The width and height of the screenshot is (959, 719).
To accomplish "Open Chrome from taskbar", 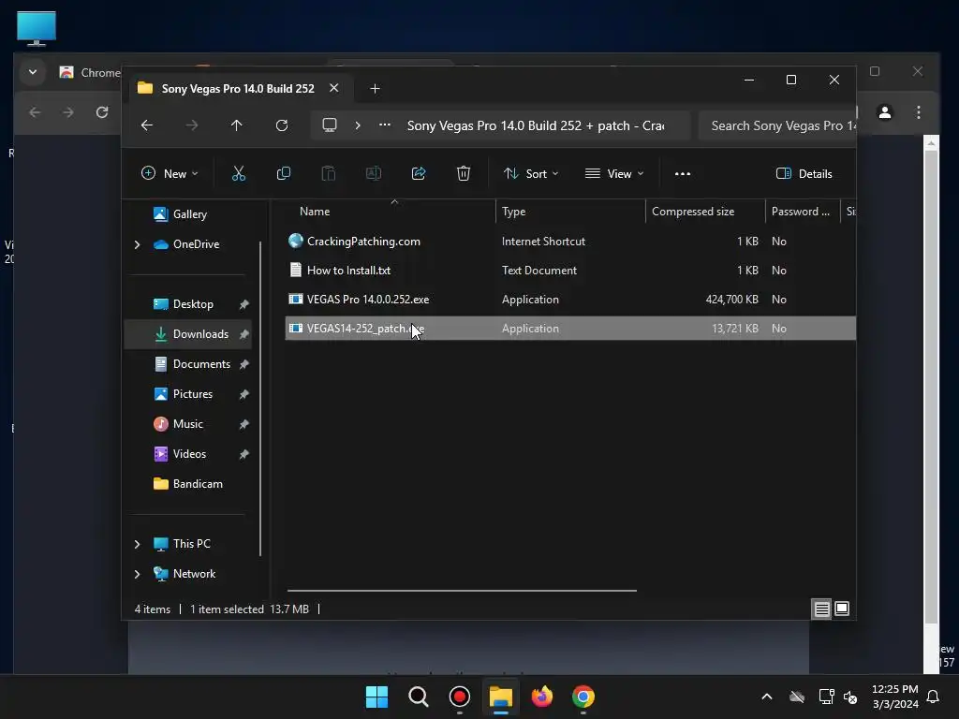I will pos(583,697).
